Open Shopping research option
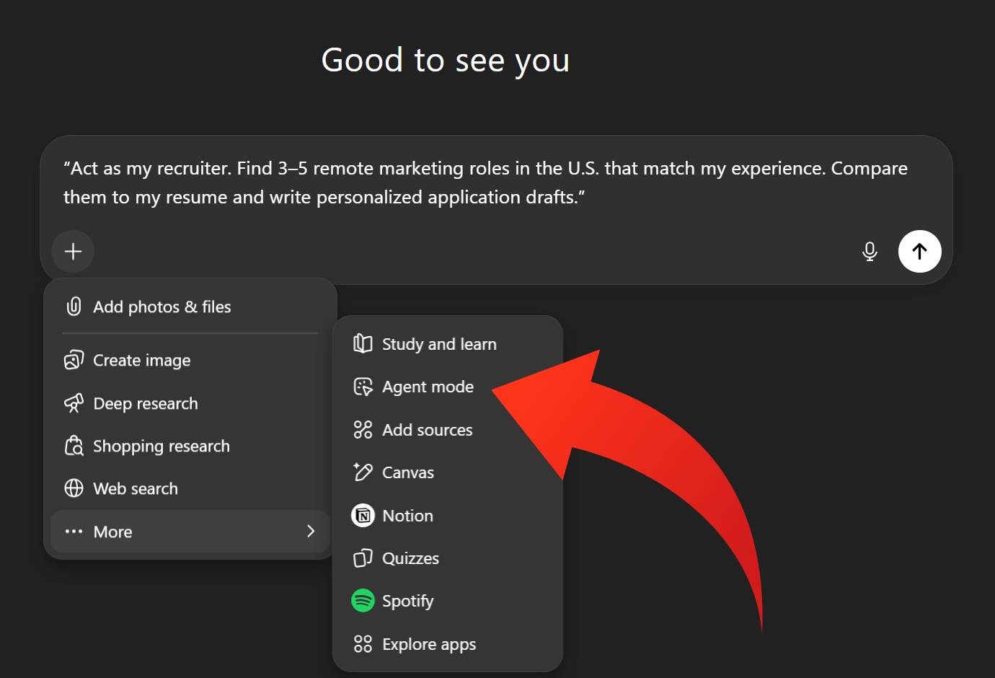This screenshot has height=678, width=995. (161, 446)
